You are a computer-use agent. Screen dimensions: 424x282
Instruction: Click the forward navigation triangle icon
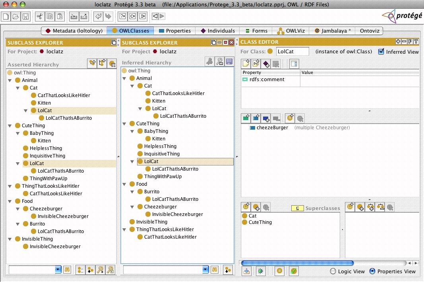tap(162, 16)
